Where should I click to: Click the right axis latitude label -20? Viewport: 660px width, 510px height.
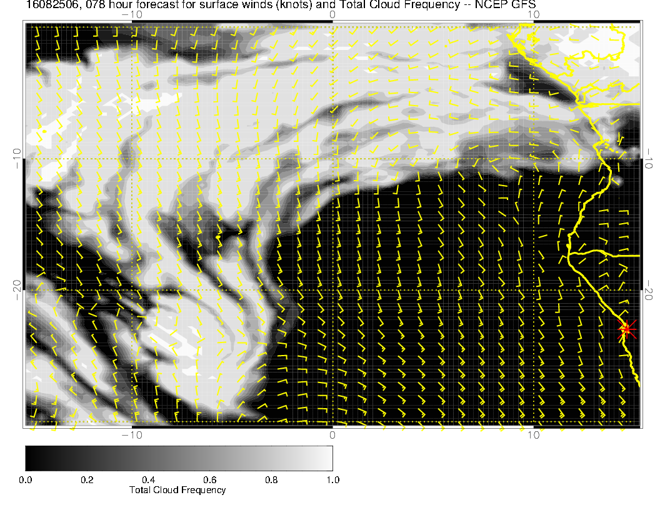[650, 289]
